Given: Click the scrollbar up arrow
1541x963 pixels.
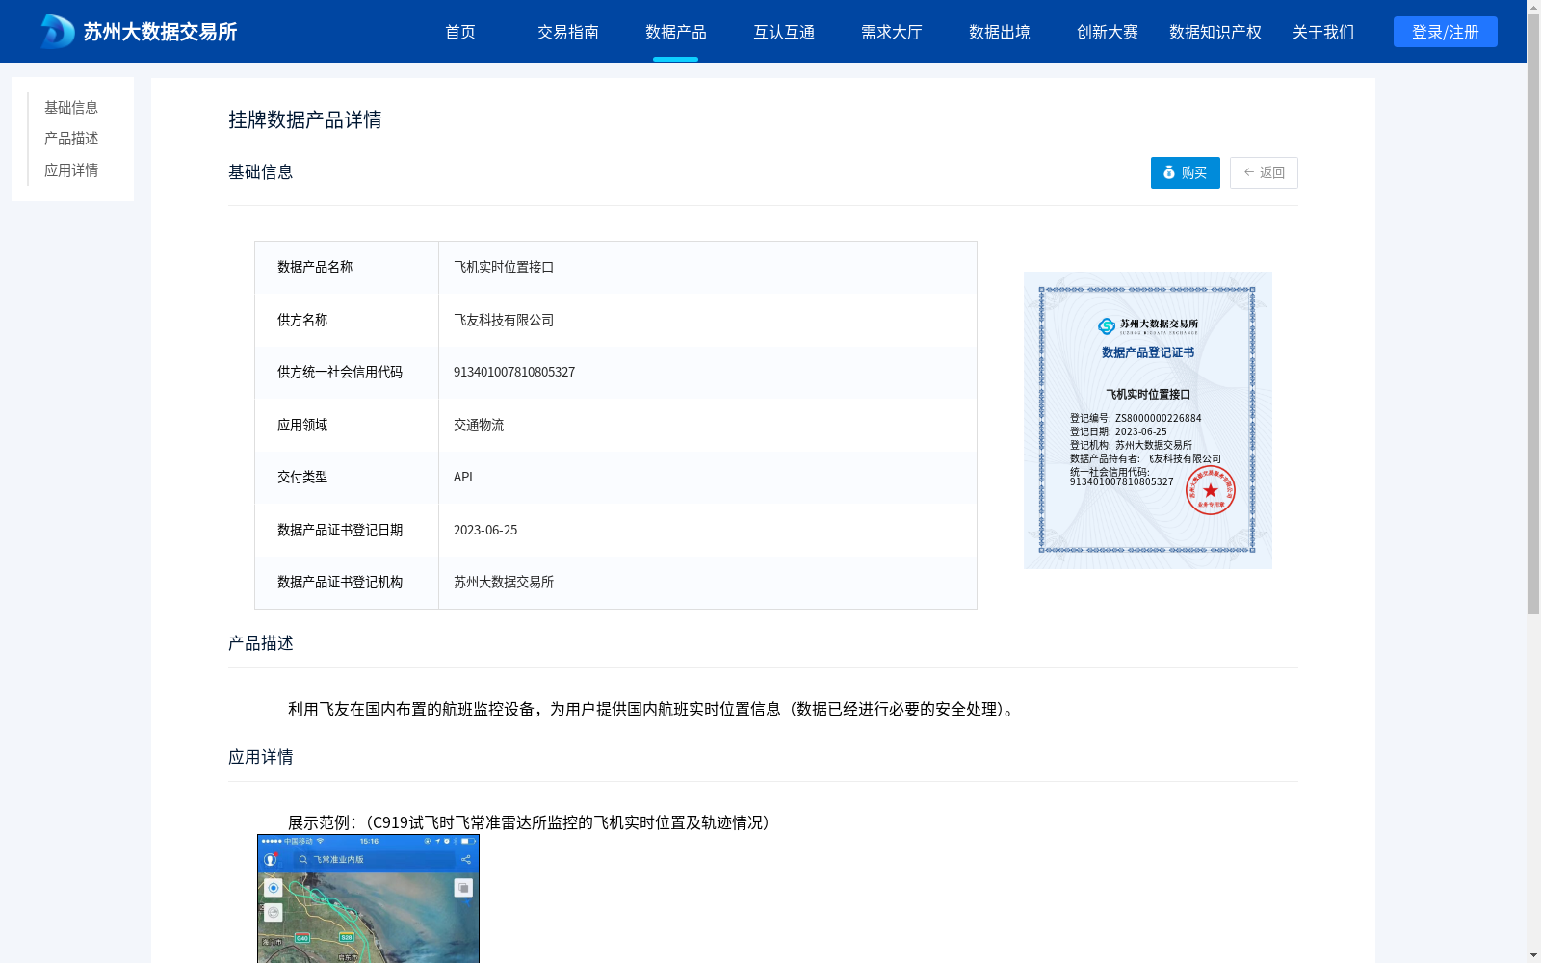Looking at the screenshot, I should pyautogui.click(x=1533, y=7).
